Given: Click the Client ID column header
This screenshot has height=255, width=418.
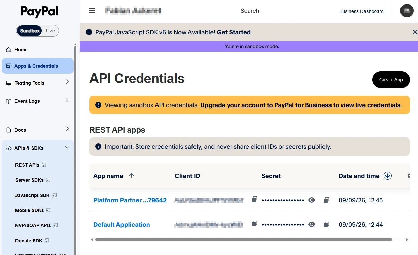Looking at the screenshot, I should tap(187, 176).
